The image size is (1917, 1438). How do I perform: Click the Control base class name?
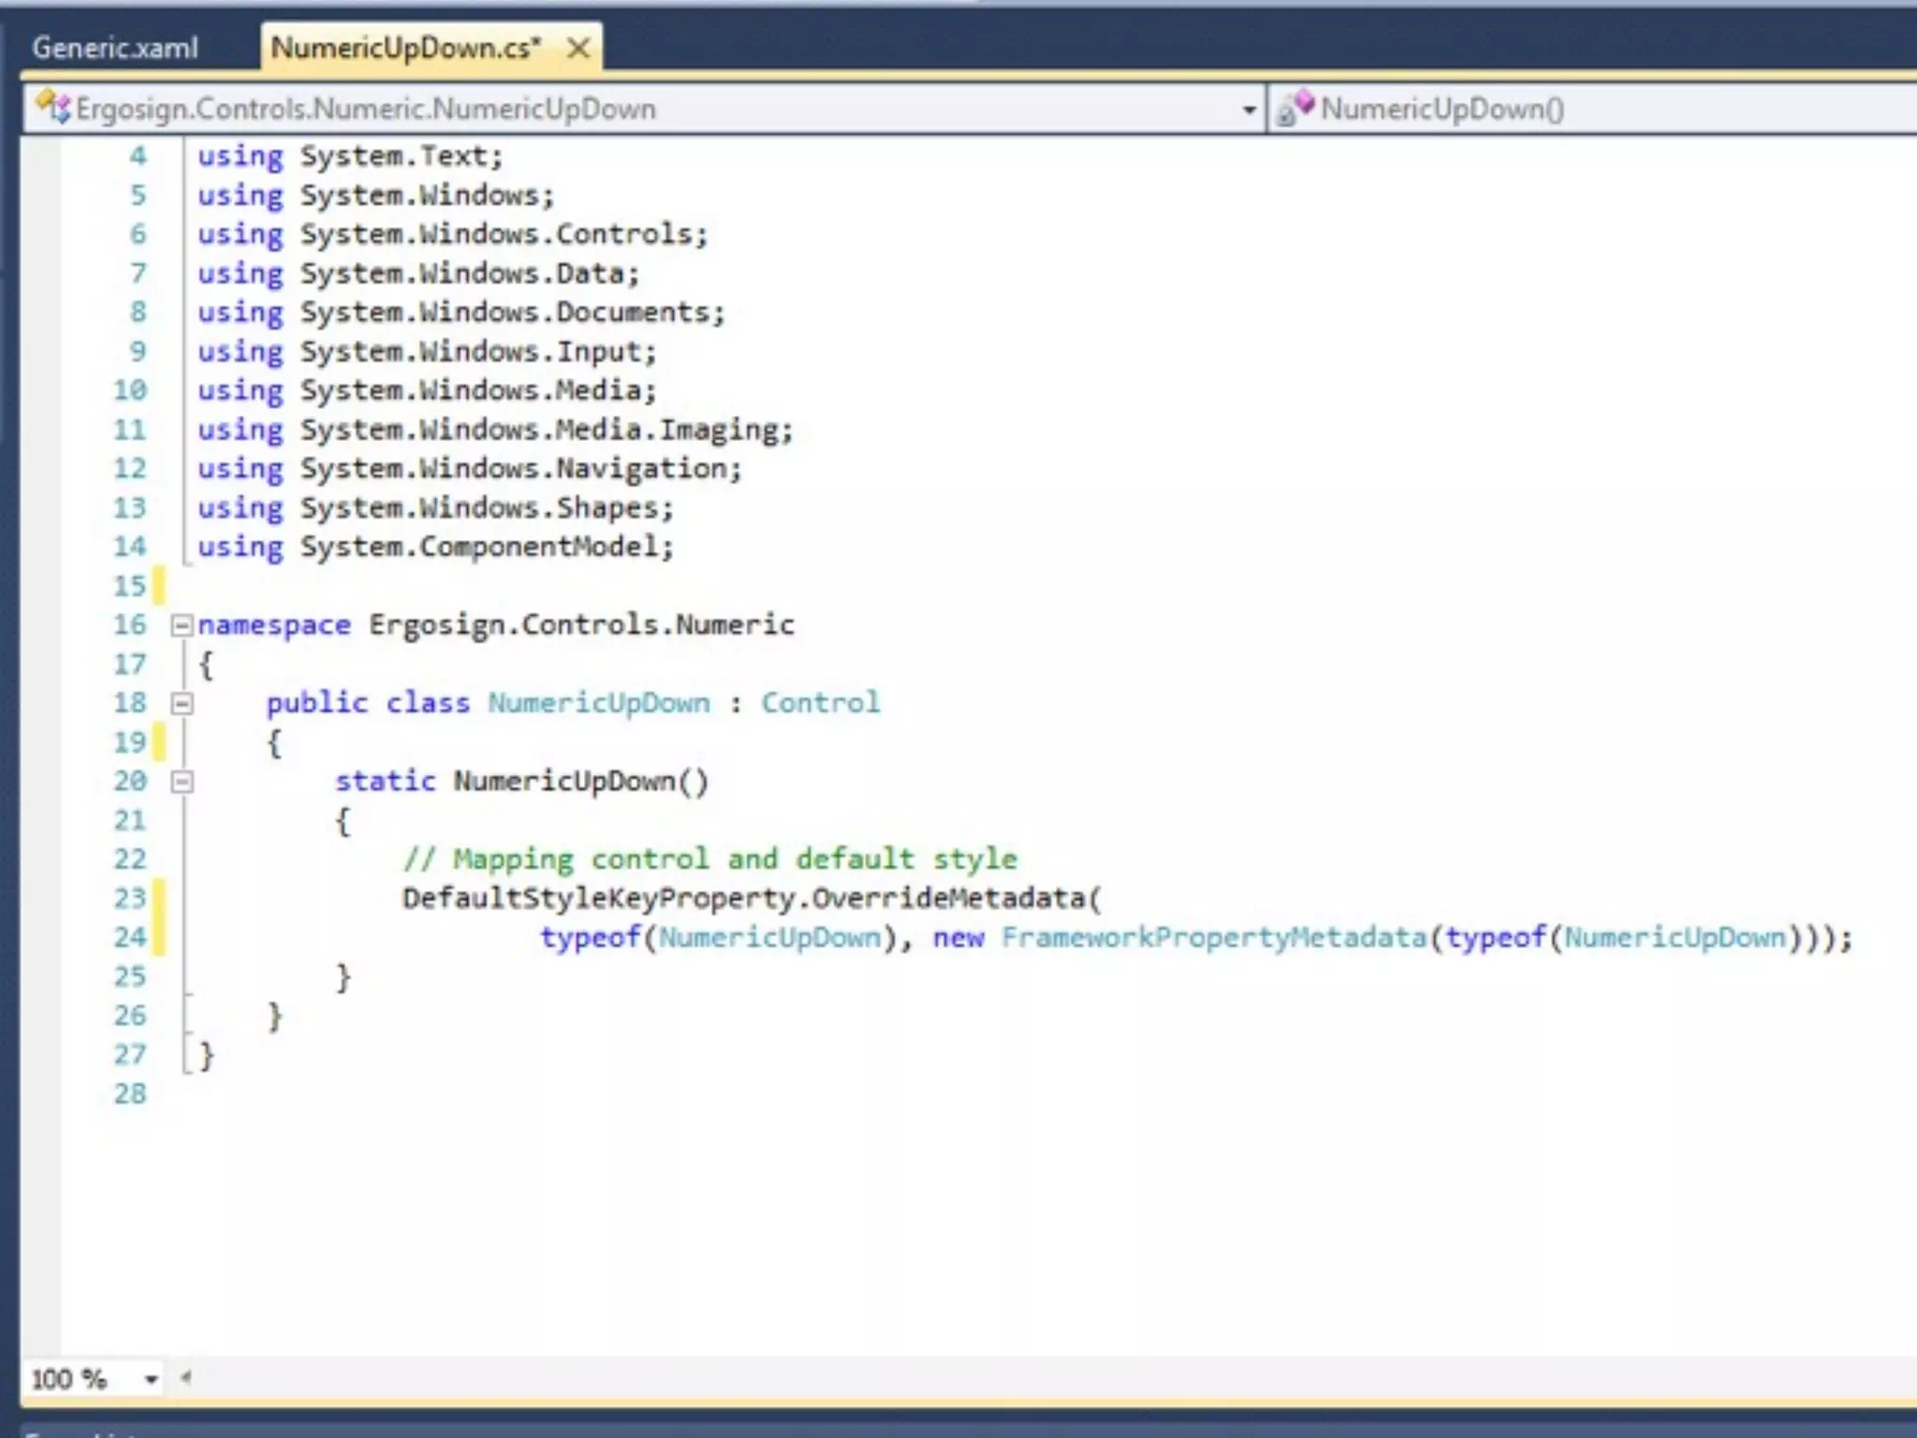click(820, 703)
